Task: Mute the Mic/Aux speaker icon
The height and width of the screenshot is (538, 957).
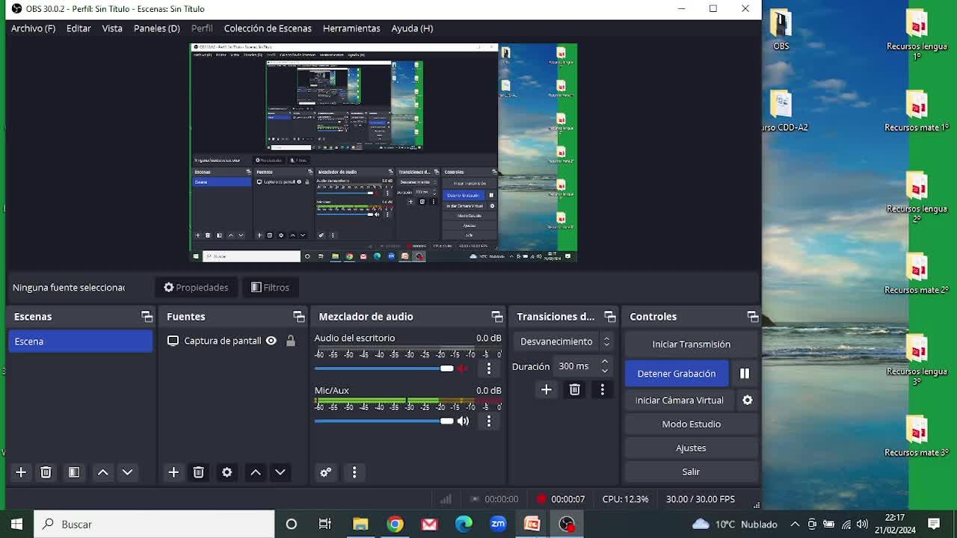Action: click(464, 421)
